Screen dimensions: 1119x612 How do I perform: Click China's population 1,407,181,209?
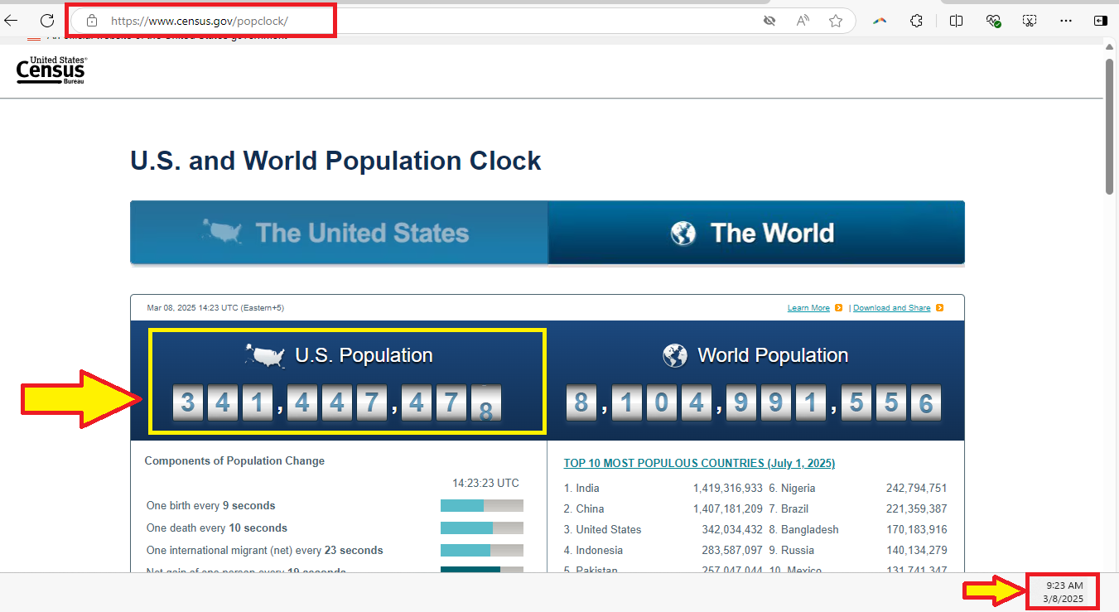point(728,509)
